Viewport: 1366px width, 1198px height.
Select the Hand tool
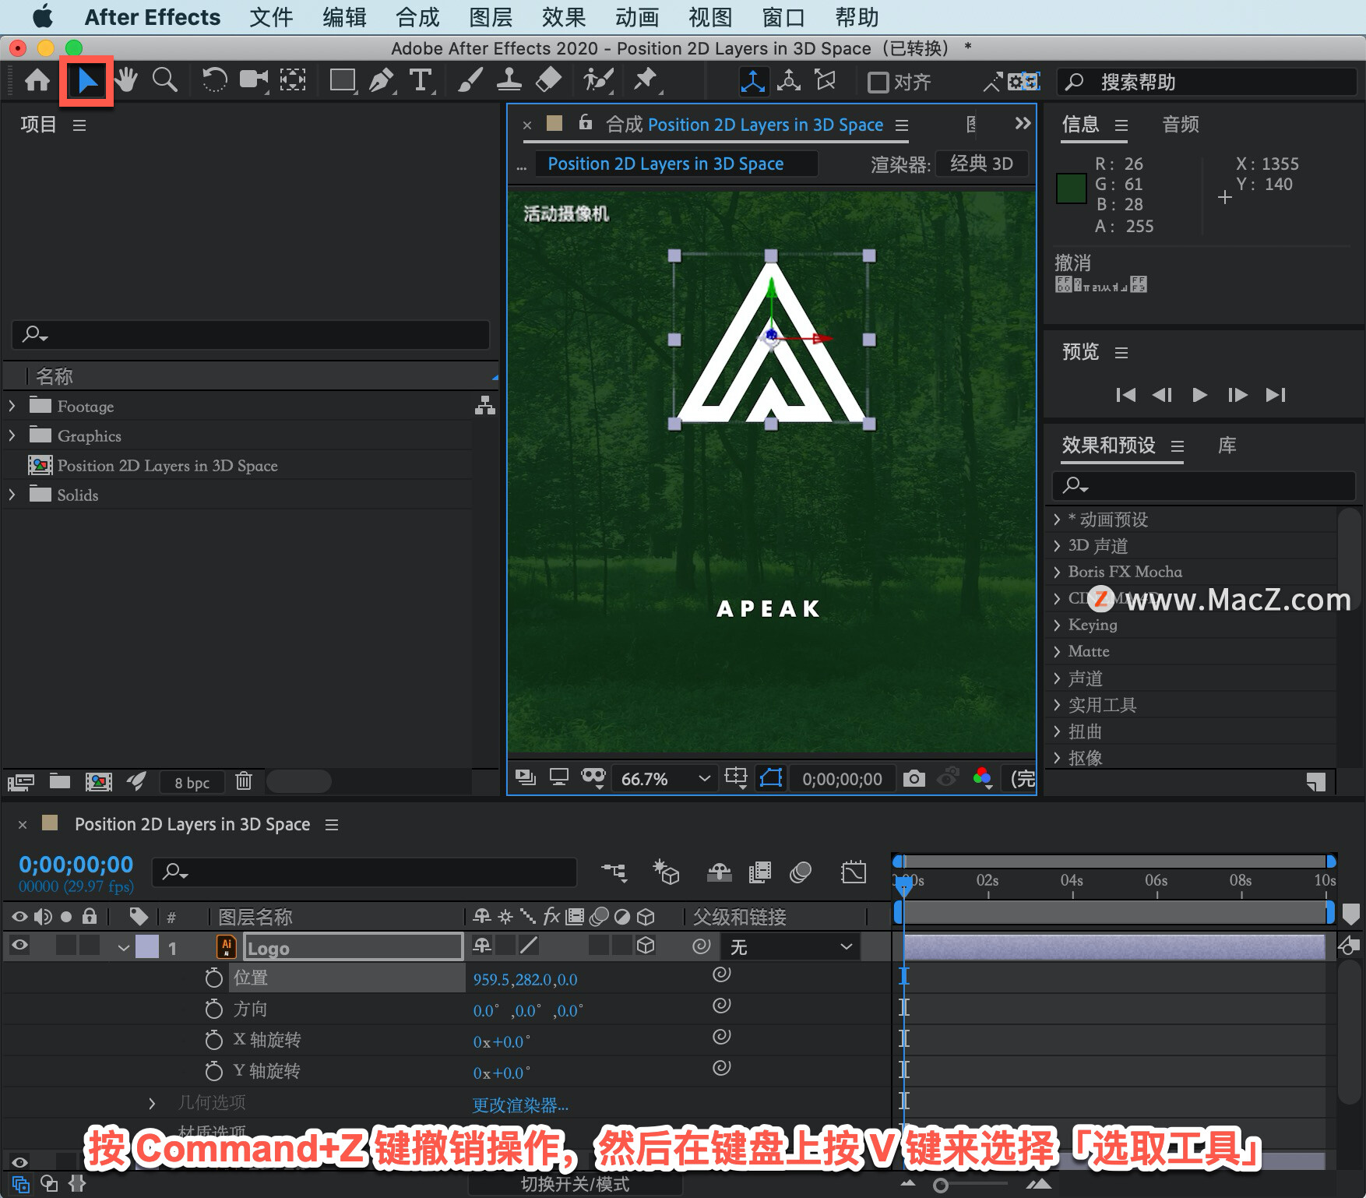click(x=126, y=81)
